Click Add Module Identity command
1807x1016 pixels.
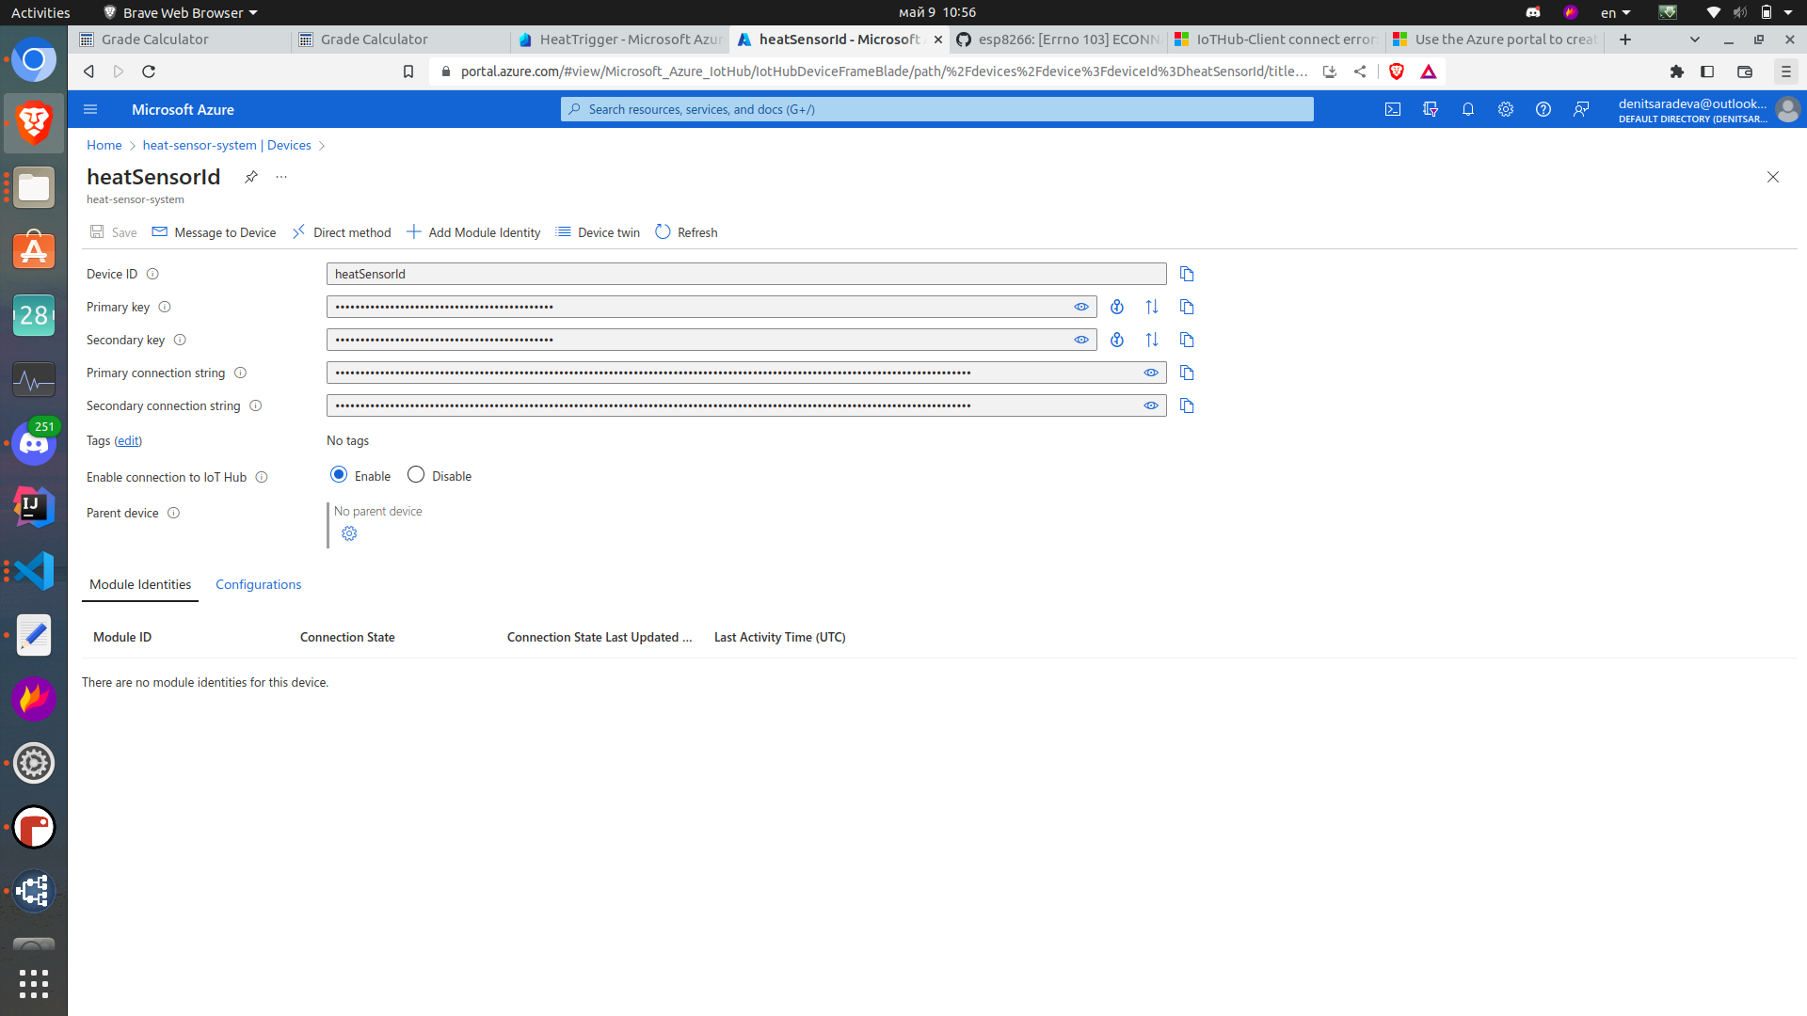pyautogui.click(x=473, y=232)
